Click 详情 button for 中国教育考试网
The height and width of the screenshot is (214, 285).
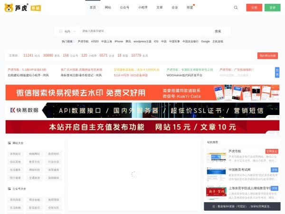pos(274,169)
